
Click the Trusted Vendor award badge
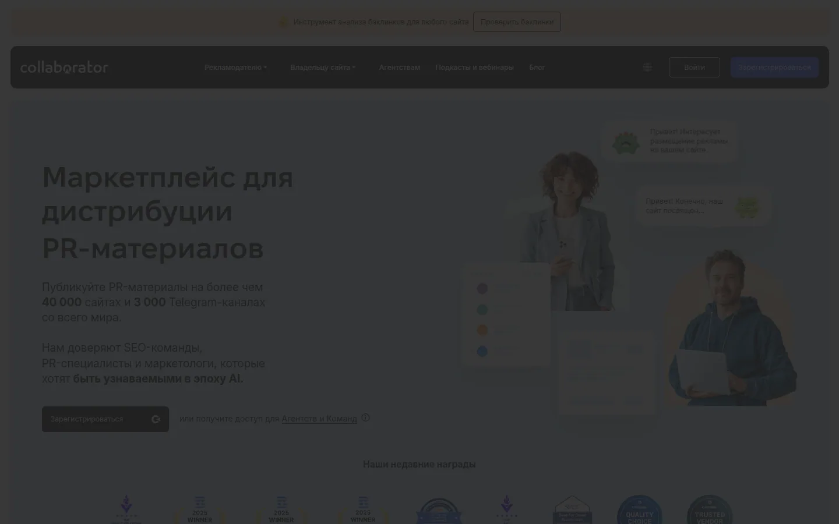pos(709,510)
